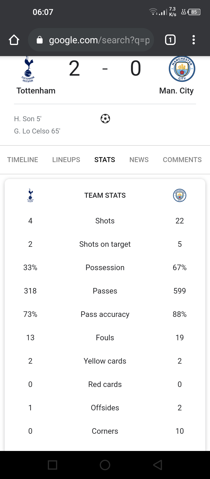Tap the small Man City crest in Team Stats

[180, 195]
